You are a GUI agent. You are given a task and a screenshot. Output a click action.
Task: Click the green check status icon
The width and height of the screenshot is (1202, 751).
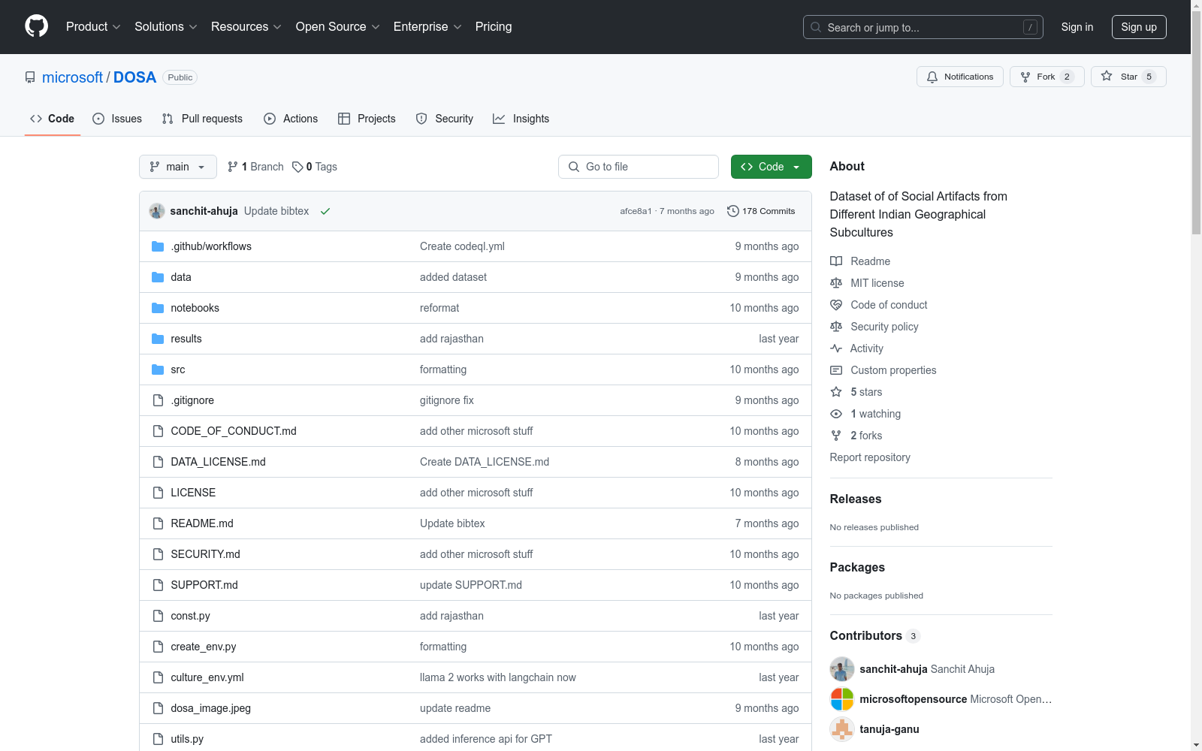click(x=325, y=211)
